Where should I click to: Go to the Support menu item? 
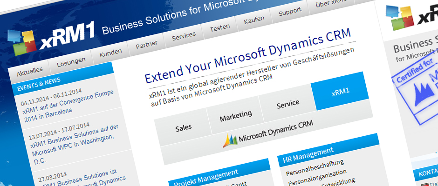pyautogui.click(x=290, y=12)
